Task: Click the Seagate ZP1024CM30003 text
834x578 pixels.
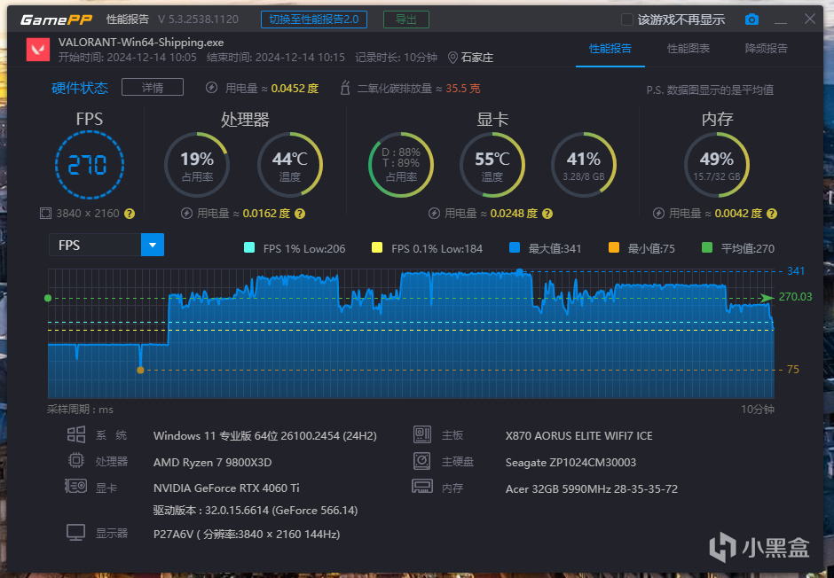Action: (x=570, y=462)
